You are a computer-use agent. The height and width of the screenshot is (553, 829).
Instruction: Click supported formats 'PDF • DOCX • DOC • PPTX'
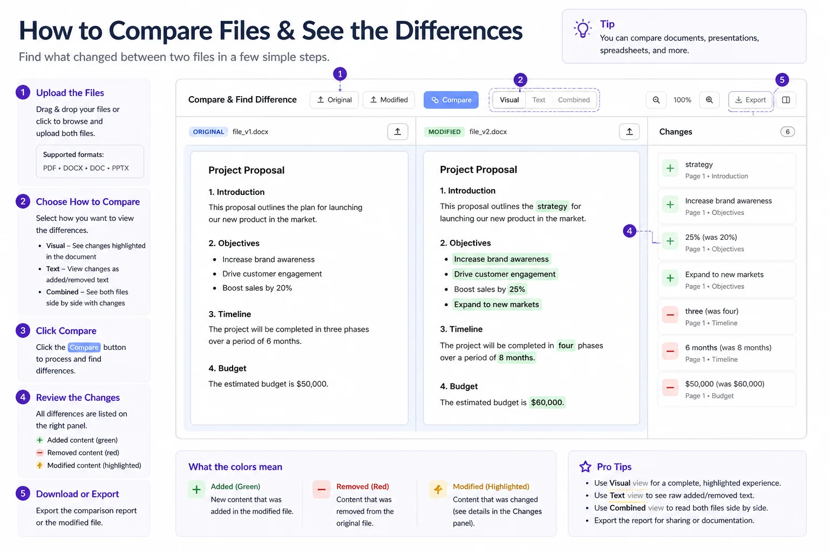(x=86, y=168)
